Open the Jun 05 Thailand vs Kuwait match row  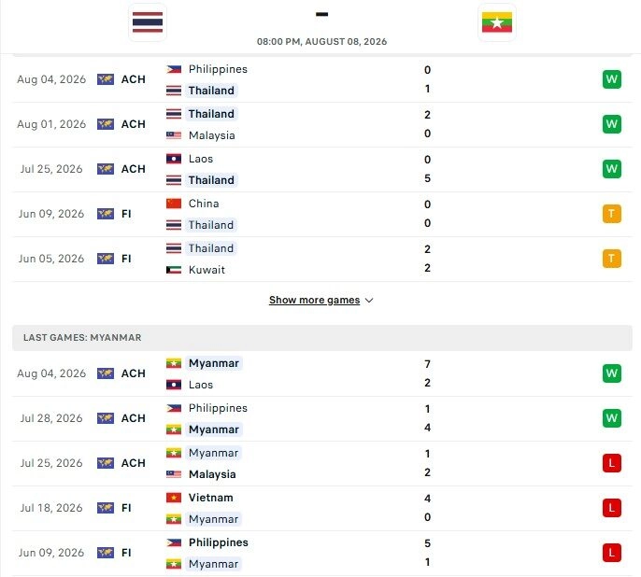point(322,259)
